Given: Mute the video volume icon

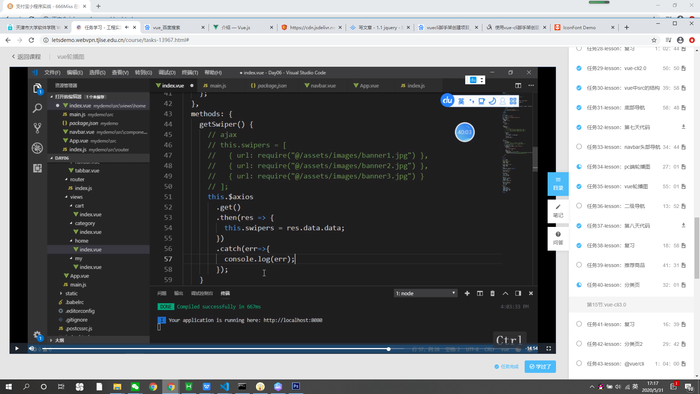Looking at the screenshot, I should click(x=31, y=348).
